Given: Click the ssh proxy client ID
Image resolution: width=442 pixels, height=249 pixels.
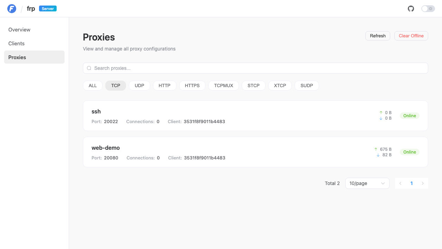Looking at the screenshot, I should 204,122.
